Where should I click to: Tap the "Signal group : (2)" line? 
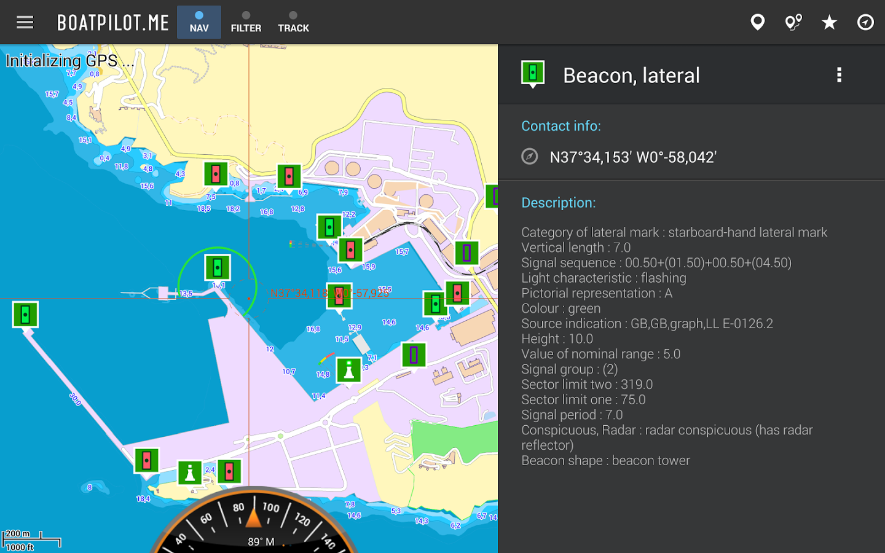tap(570, 369)
